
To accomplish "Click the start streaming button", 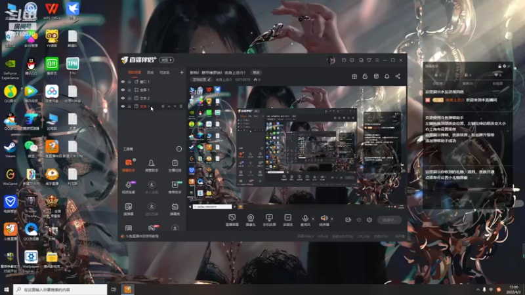I will (x=389, y=220).
